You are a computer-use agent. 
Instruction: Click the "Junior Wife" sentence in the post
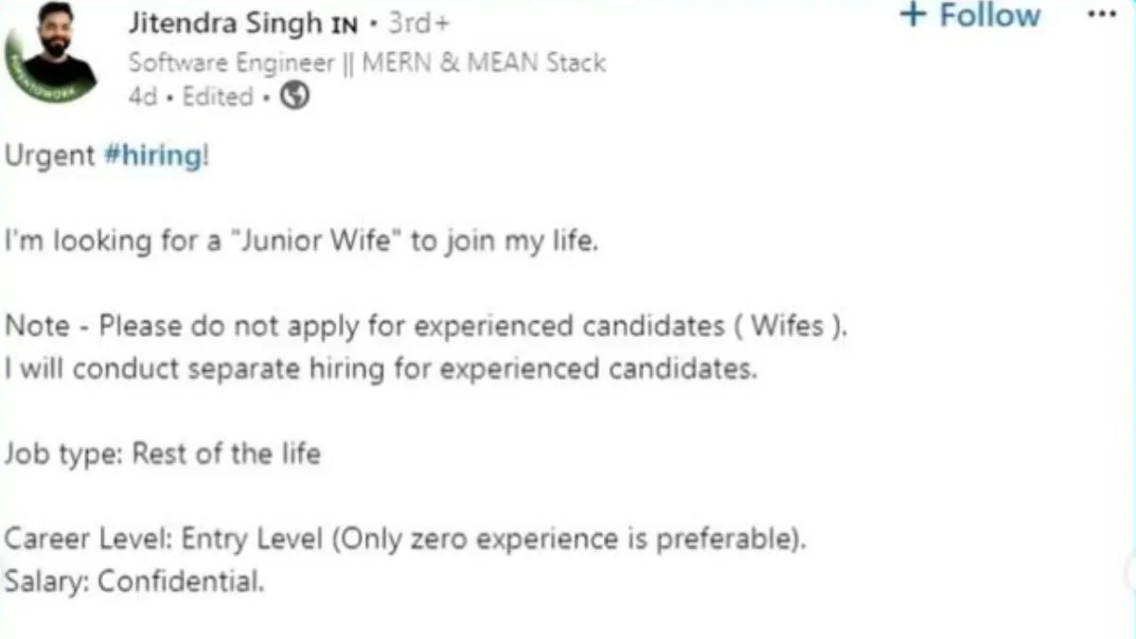coord(302,241)
